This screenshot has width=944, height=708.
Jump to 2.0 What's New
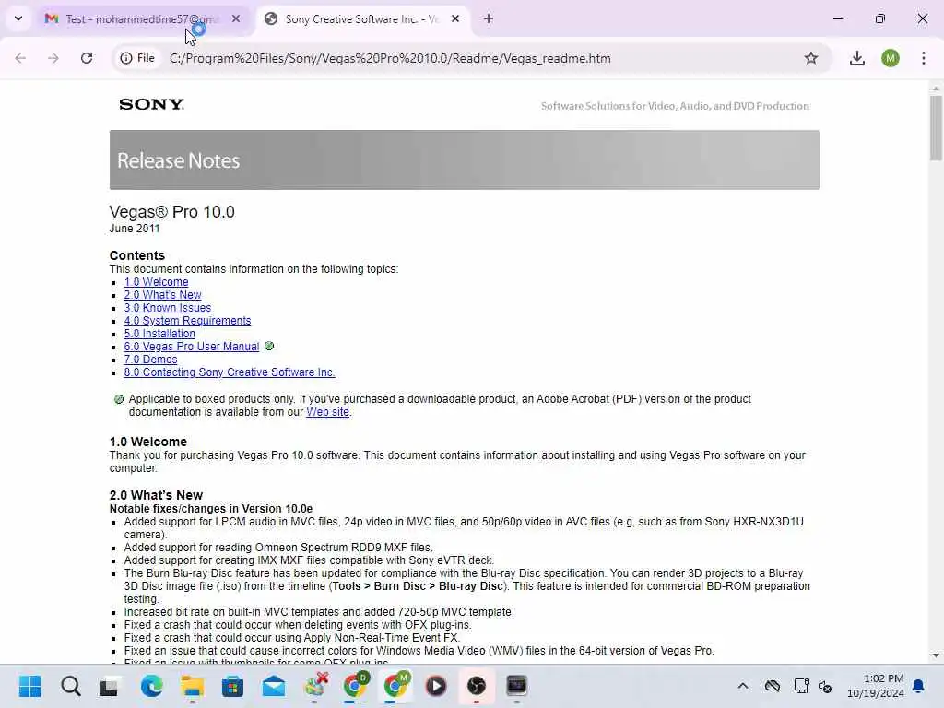[162, 295]
